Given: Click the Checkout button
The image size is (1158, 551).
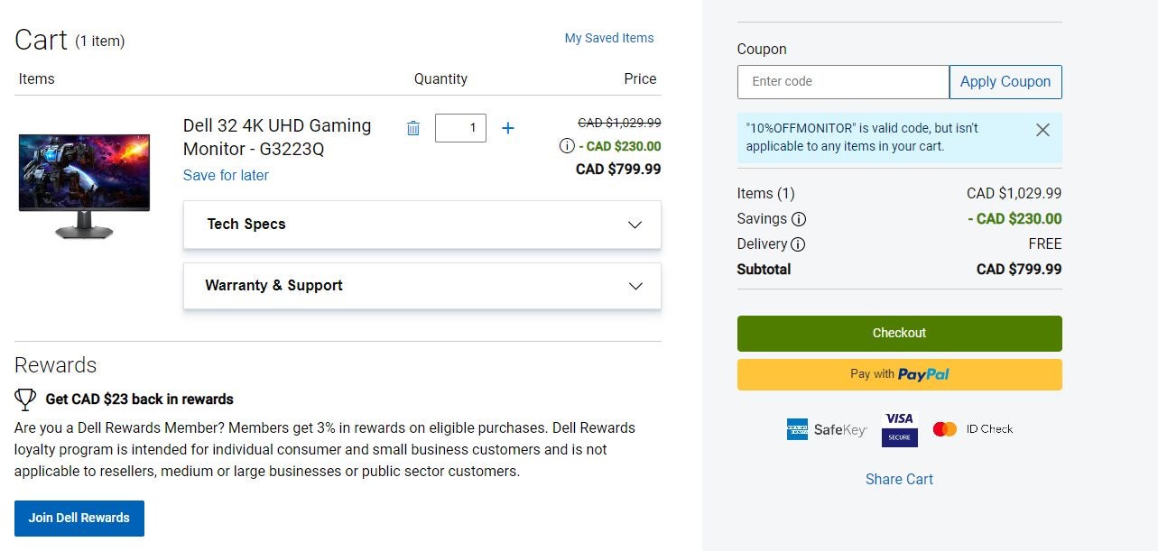Looking at the screenshot, I should click(x=899, y=332).
